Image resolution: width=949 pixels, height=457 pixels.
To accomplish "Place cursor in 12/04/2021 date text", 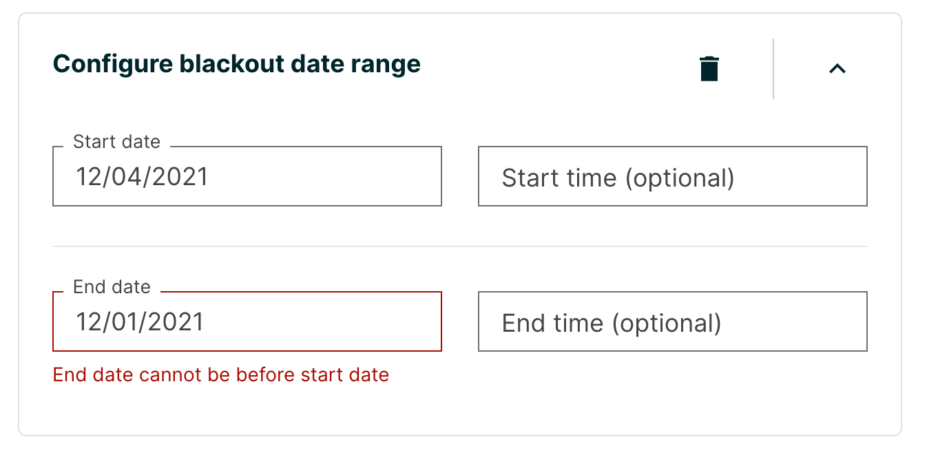I will (142, 177).
